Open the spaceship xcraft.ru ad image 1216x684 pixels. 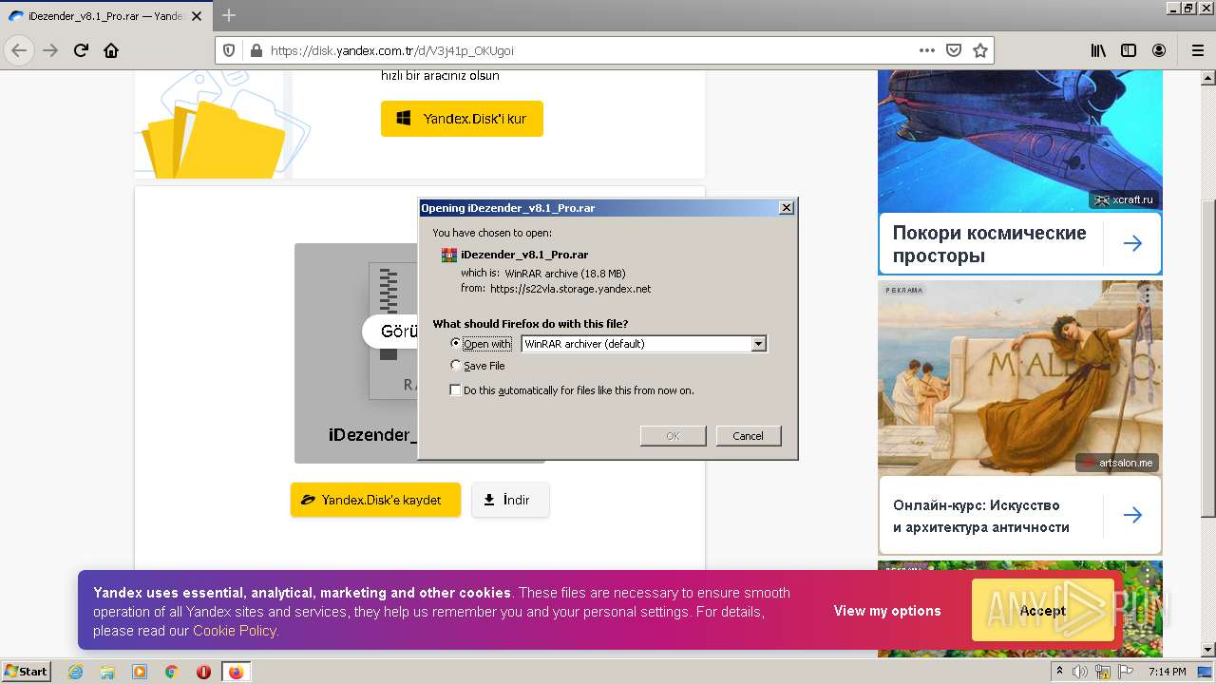(x=1019, y=141)
